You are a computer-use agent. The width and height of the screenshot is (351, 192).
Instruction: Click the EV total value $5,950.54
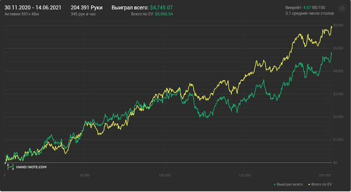[164, 14]
